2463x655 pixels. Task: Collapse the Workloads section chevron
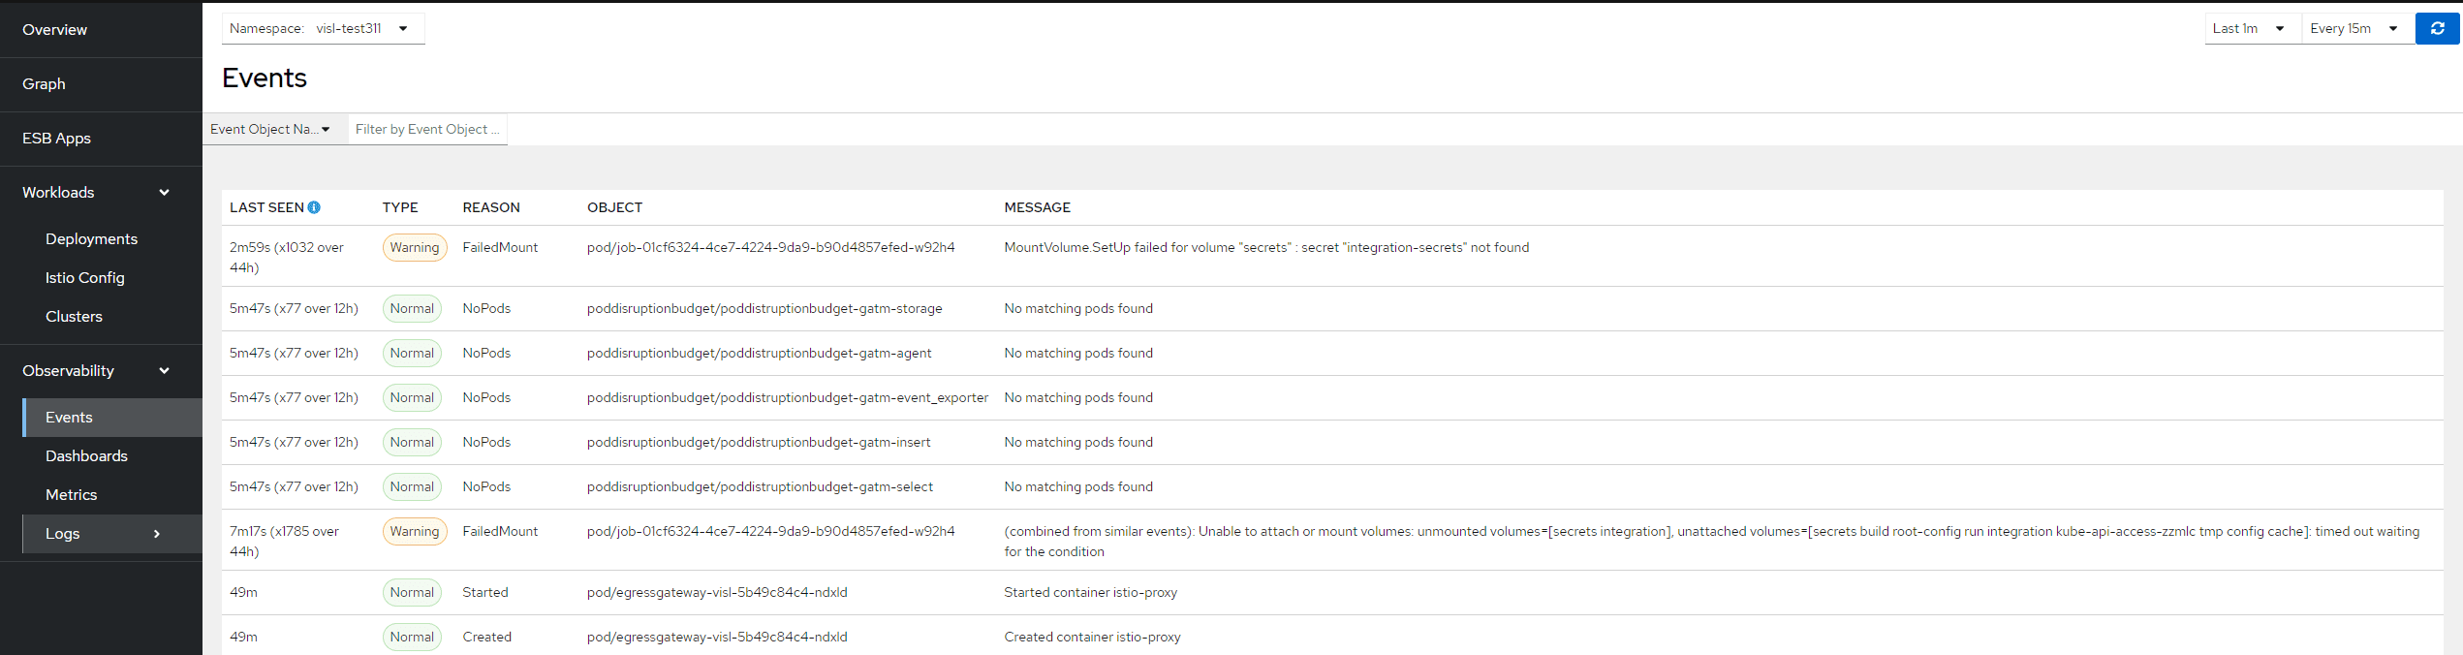tap(164, 193)
